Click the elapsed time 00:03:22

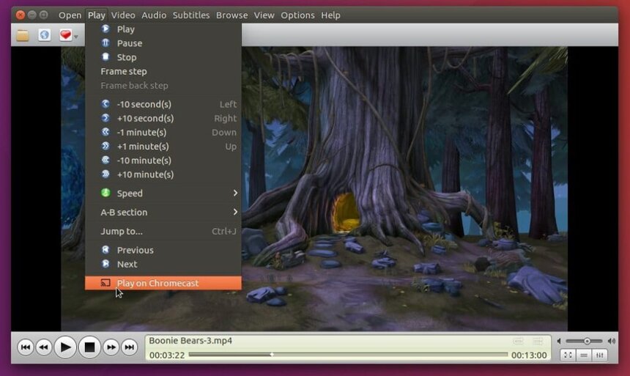tap(167, 355)
